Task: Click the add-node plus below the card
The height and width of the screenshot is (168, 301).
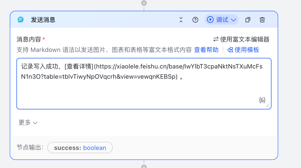Action: point(144,166)
